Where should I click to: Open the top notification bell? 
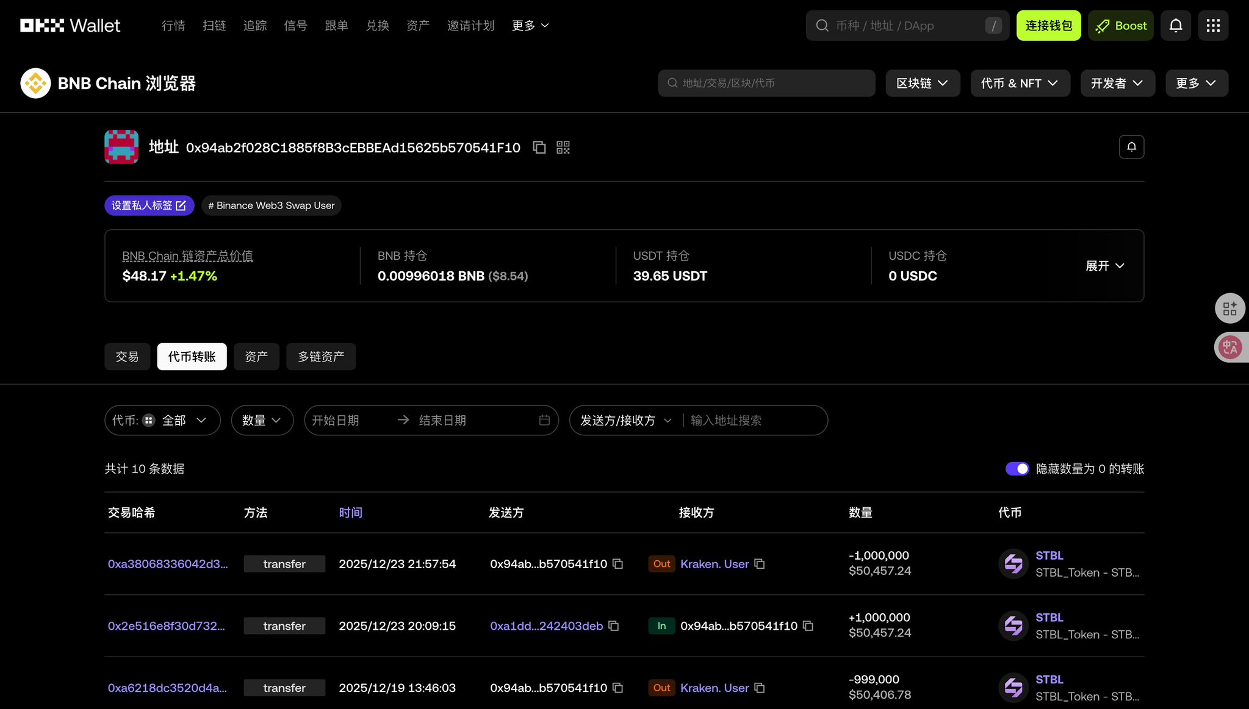pos(1175,26)
